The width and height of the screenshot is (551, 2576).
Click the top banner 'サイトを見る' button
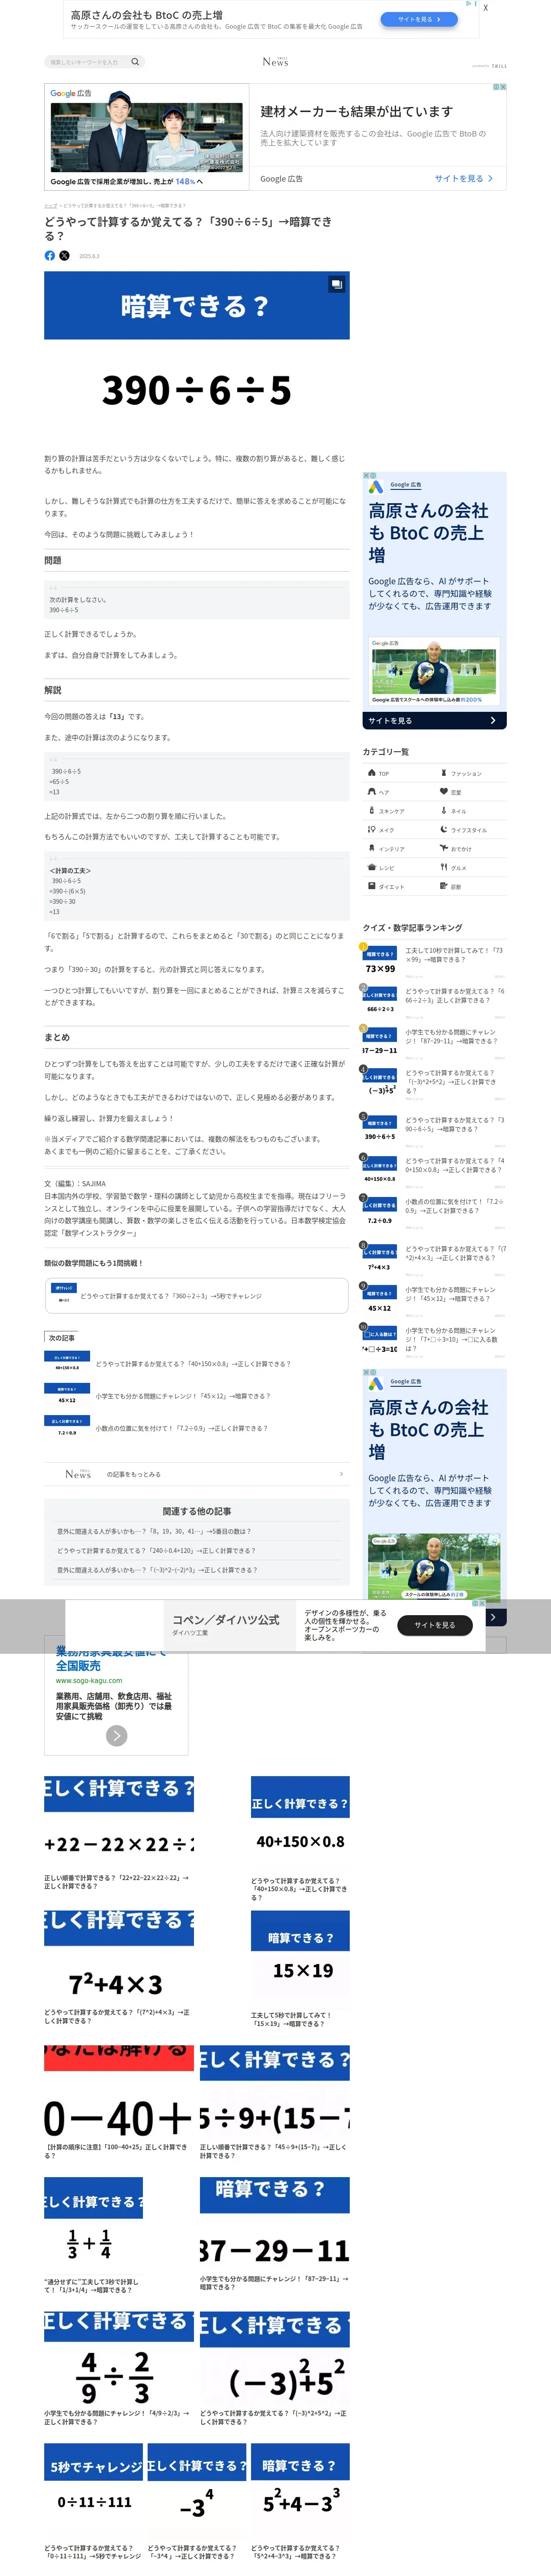point(419,19)
